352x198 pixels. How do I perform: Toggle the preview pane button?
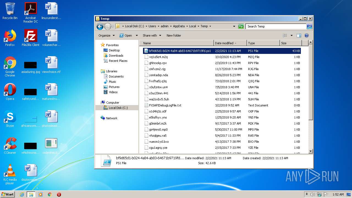[x=299, y=35]
